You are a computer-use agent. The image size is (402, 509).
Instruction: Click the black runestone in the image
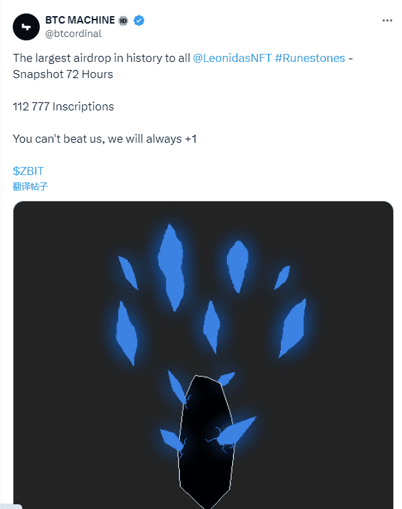206,442
